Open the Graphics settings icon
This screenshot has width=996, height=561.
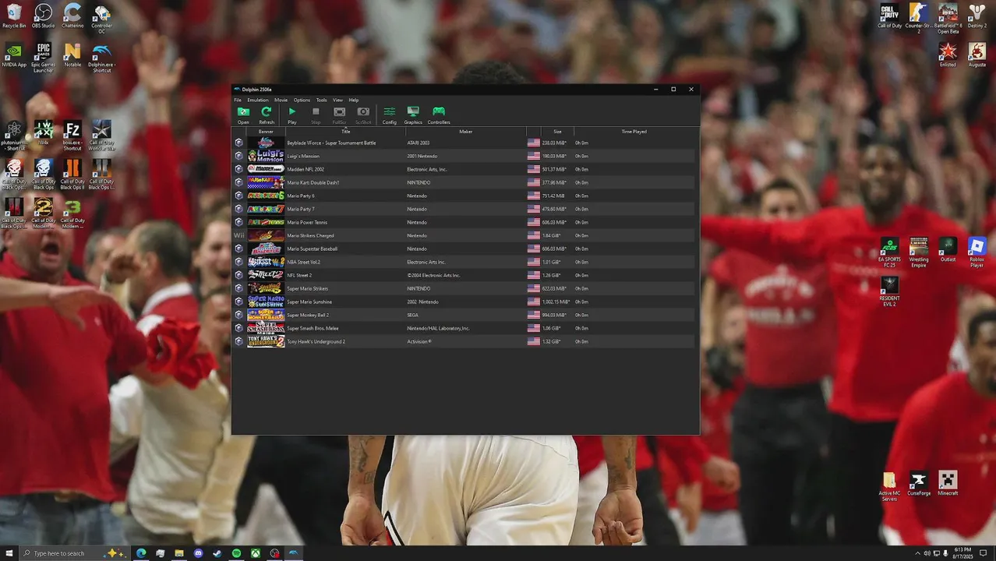click(413, 115)
